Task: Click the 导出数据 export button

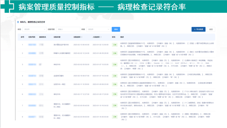Action: point(198,29)
